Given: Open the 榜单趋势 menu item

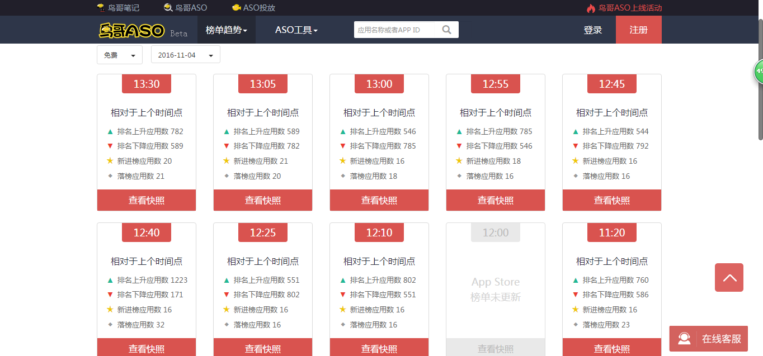Looking at the screenshot, I should pos(226,29).
